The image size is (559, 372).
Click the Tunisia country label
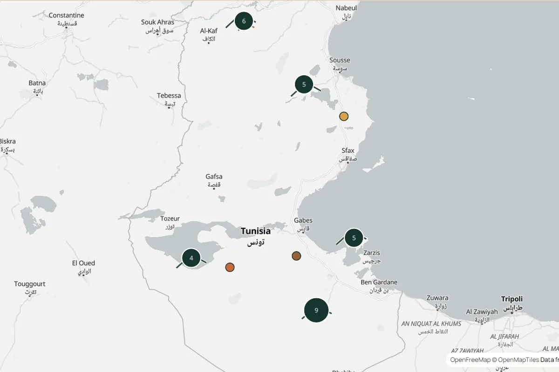coord(255,236)
